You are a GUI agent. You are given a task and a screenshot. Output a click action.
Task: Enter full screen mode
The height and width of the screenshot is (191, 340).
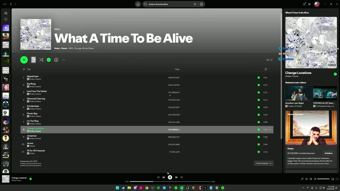(x=337, y=179)
